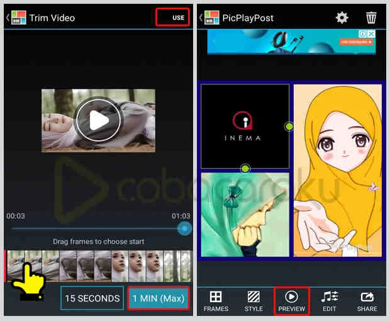This screenshot has width=390, height=321.
Task: Click the Trim Video app logo
Action: [19, 18]
